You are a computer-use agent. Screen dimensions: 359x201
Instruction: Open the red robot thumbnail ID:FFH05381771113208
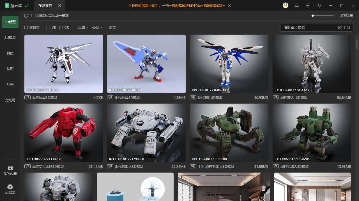point(64,133)
